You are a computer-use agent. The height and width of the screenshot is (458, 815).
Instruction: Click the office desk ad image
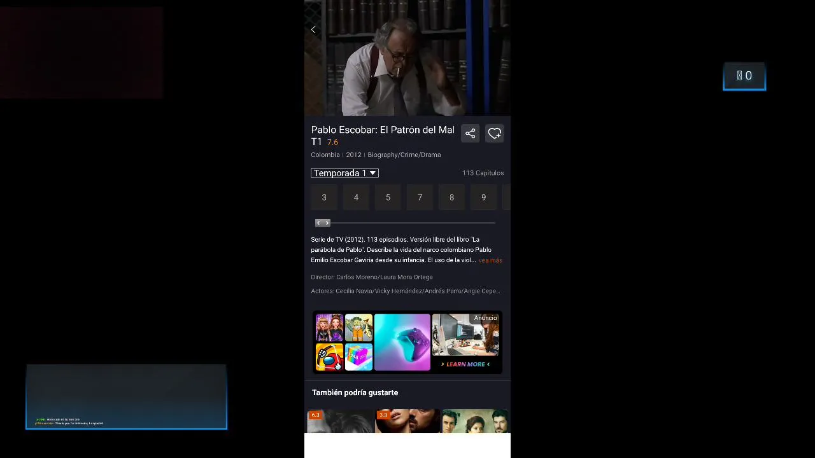[x=465, y=335]
